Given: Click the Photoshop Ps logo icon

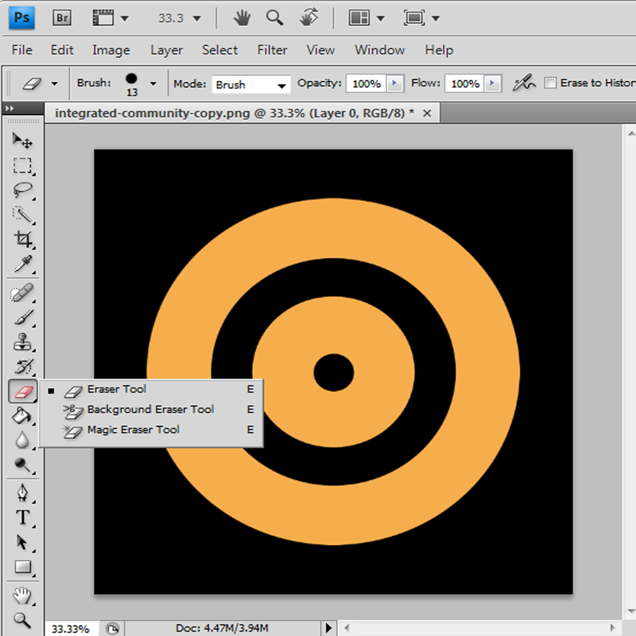Looking at the screenshot, I should 22,18.
